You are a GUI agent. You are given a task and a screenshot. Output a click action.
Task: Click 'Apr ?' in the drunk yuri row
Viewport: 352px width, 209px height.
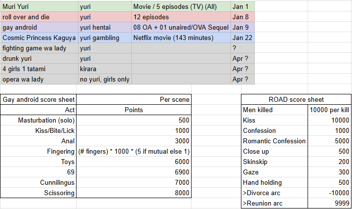pos(243,58)
